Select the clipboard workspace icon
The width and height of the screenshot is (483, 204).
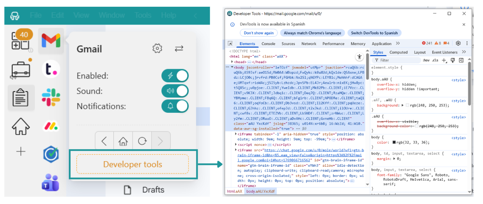(x=21, y=98)
